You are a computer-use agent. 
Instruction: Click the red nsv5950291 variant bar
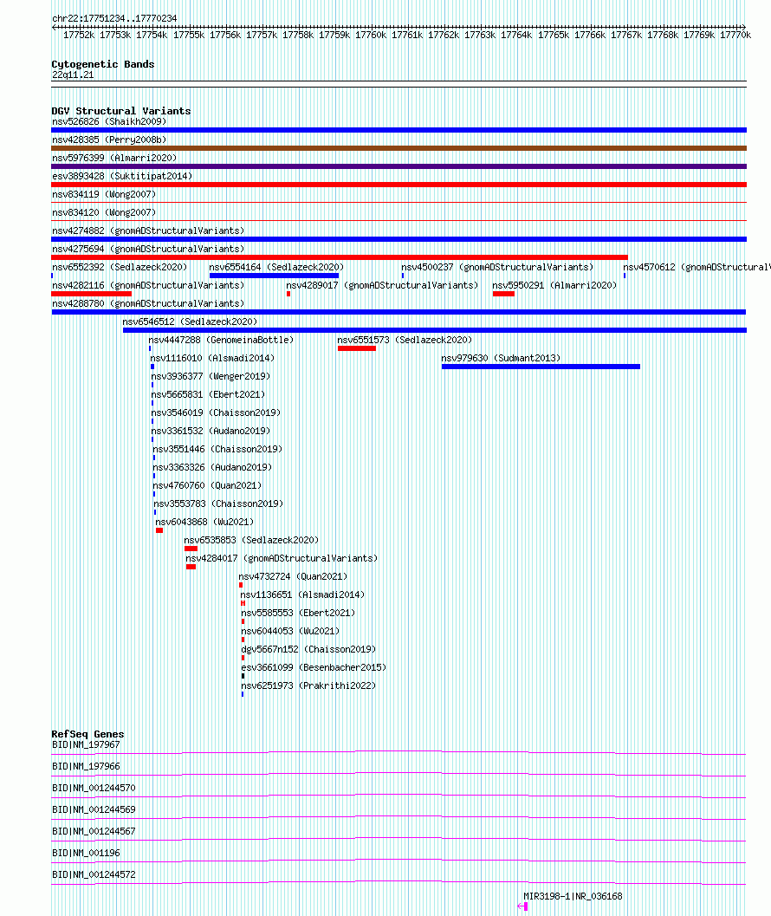coord(503,294)
